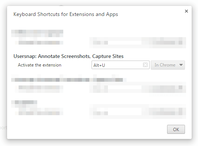Select the blurred command label of the last extension
The height and width of the screenshot is (146, 198).
pyautogui.click(x=39, y=113)
